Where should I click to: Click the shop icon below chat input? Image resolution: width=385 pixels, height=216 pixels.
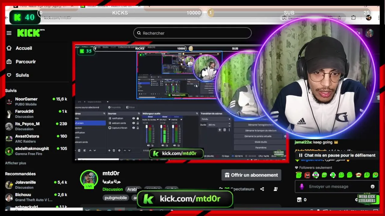click(x=299, y=199)
